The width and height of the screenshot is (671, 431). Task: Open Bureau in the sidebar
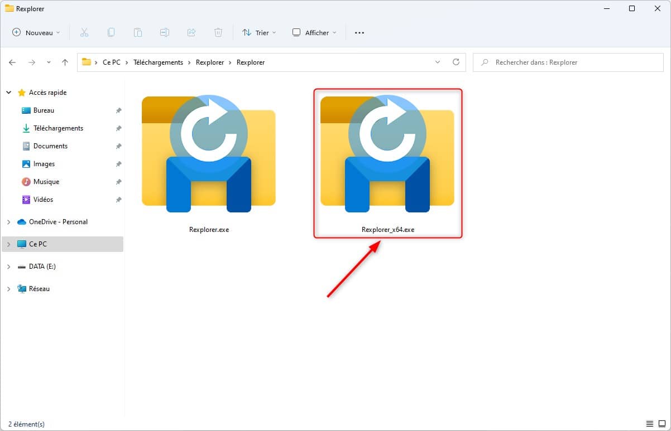tap(44, 110)
